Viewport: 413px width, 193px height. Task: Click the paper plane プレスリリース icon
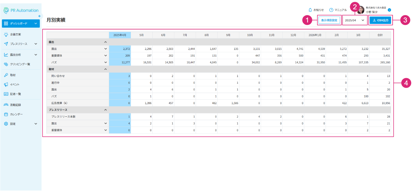[6, 44]
